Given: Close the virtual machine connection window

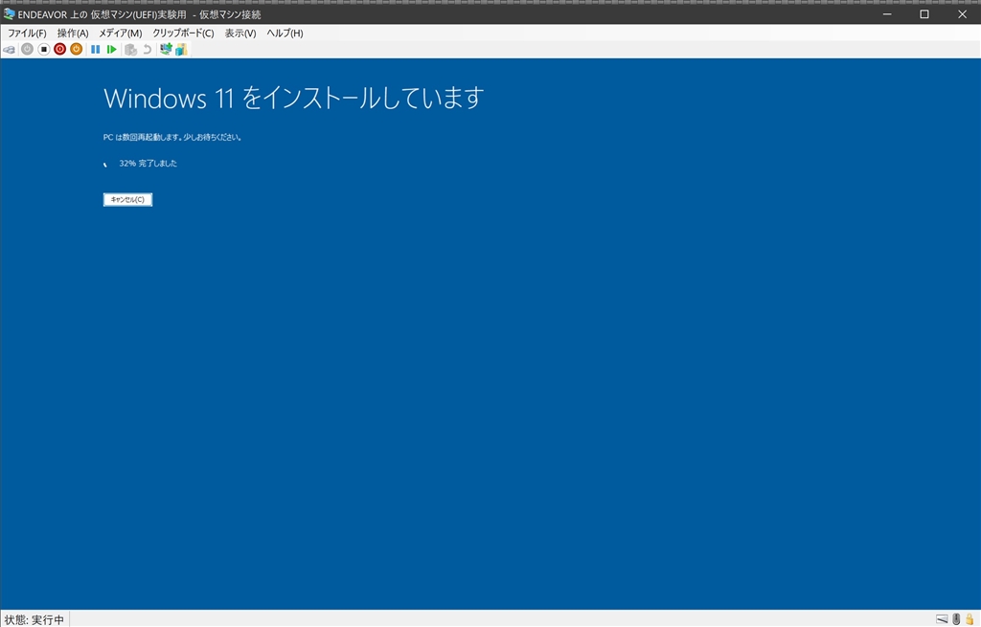Looking at the screenshot, I should click(962, 13).
